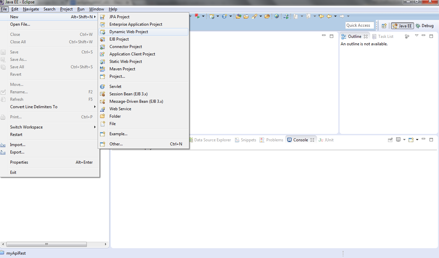The width and height of the screenshot is (439, 258).
Task: Click the red stop-and-run toolbar icon
Action: (x=197, y=16)
